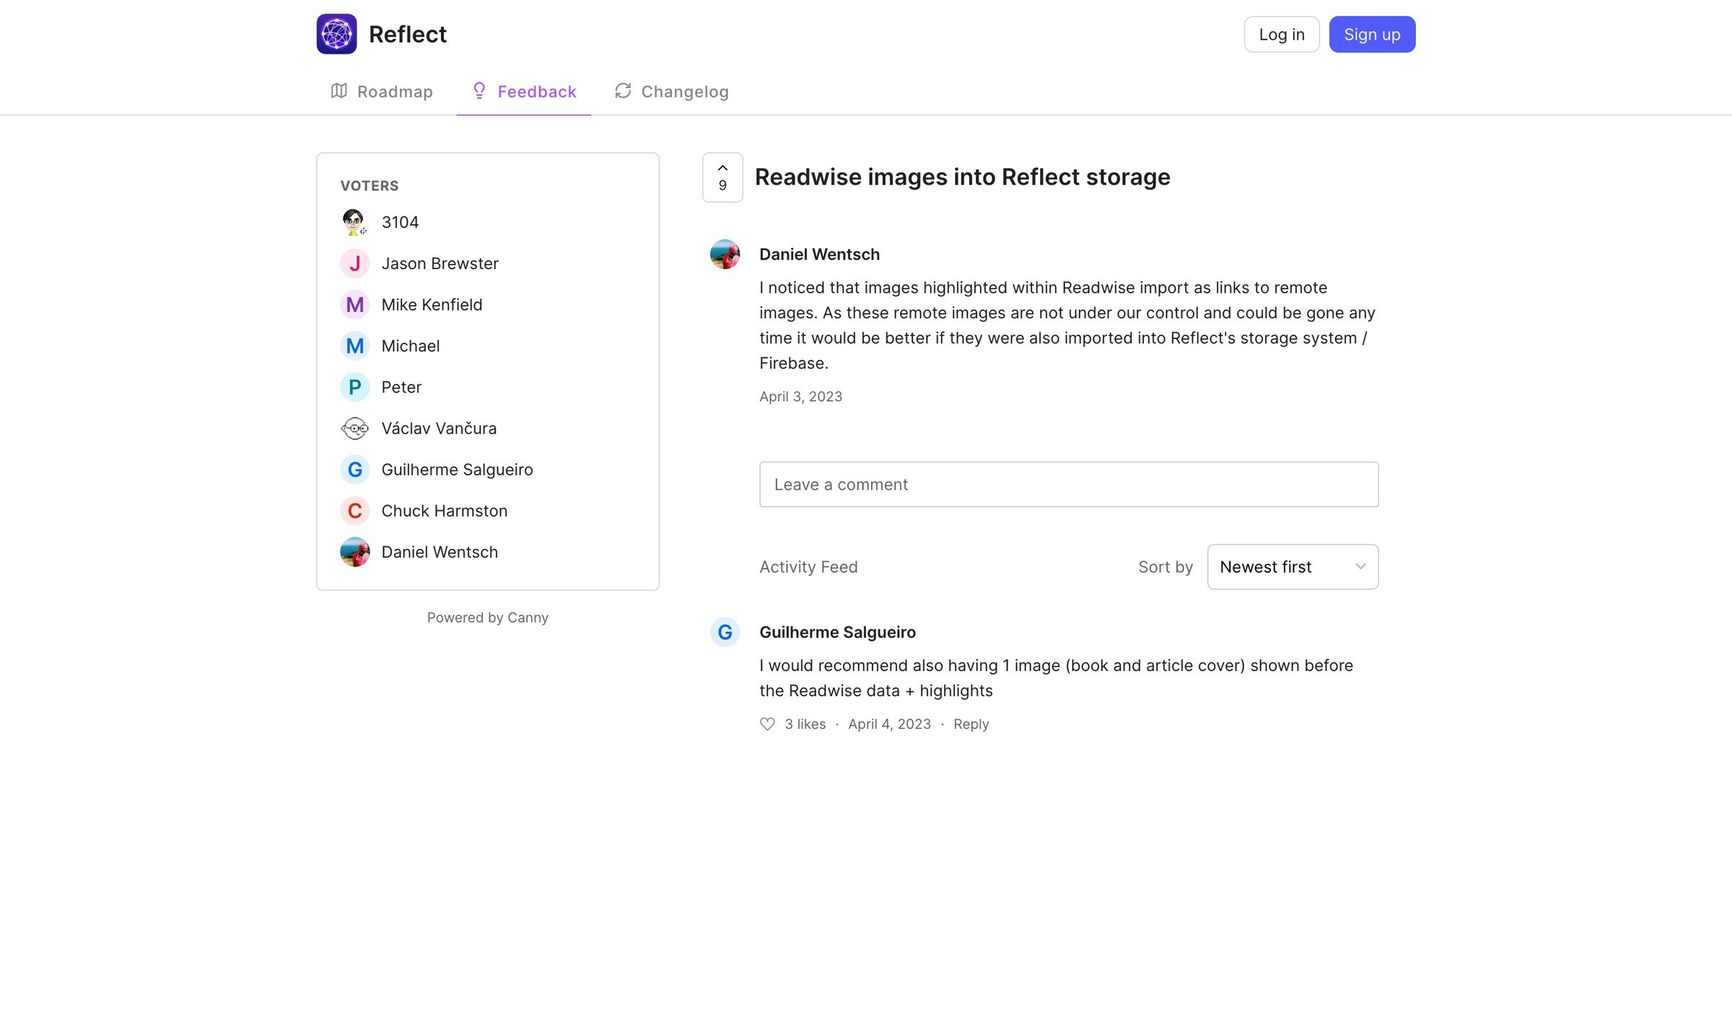Click the April 4, 2023 comment date
Image resolution: width=1732 pixels, height=1018 pixels.
coord(889,724)
